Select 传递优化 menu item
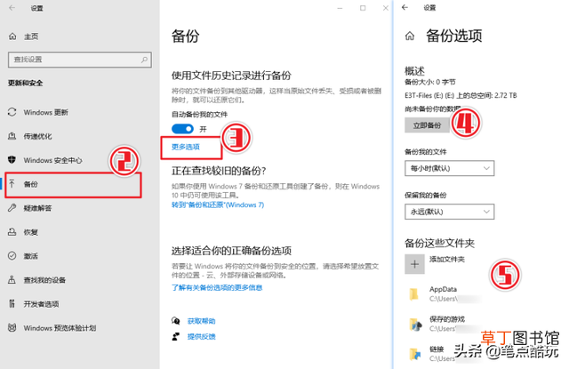The image size is (569, 369). click(x=37, y=136)
